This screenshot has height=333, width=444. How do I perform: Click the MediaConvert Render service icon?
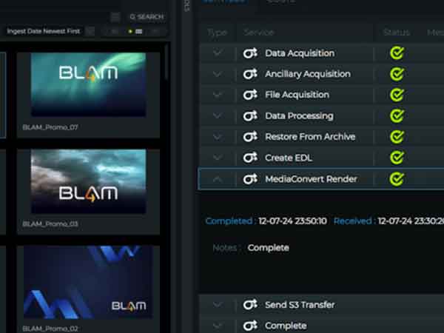tap(250, 179)
